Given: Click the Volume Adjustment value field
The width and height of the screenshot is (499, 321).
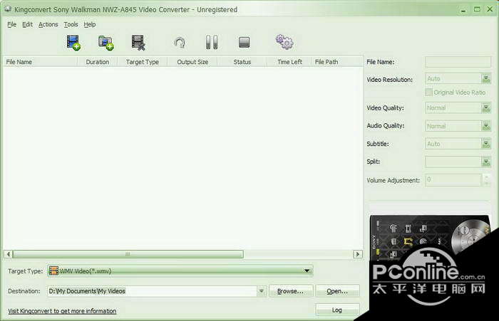Looking at the screenshot, I should click(x=453, y=180).
